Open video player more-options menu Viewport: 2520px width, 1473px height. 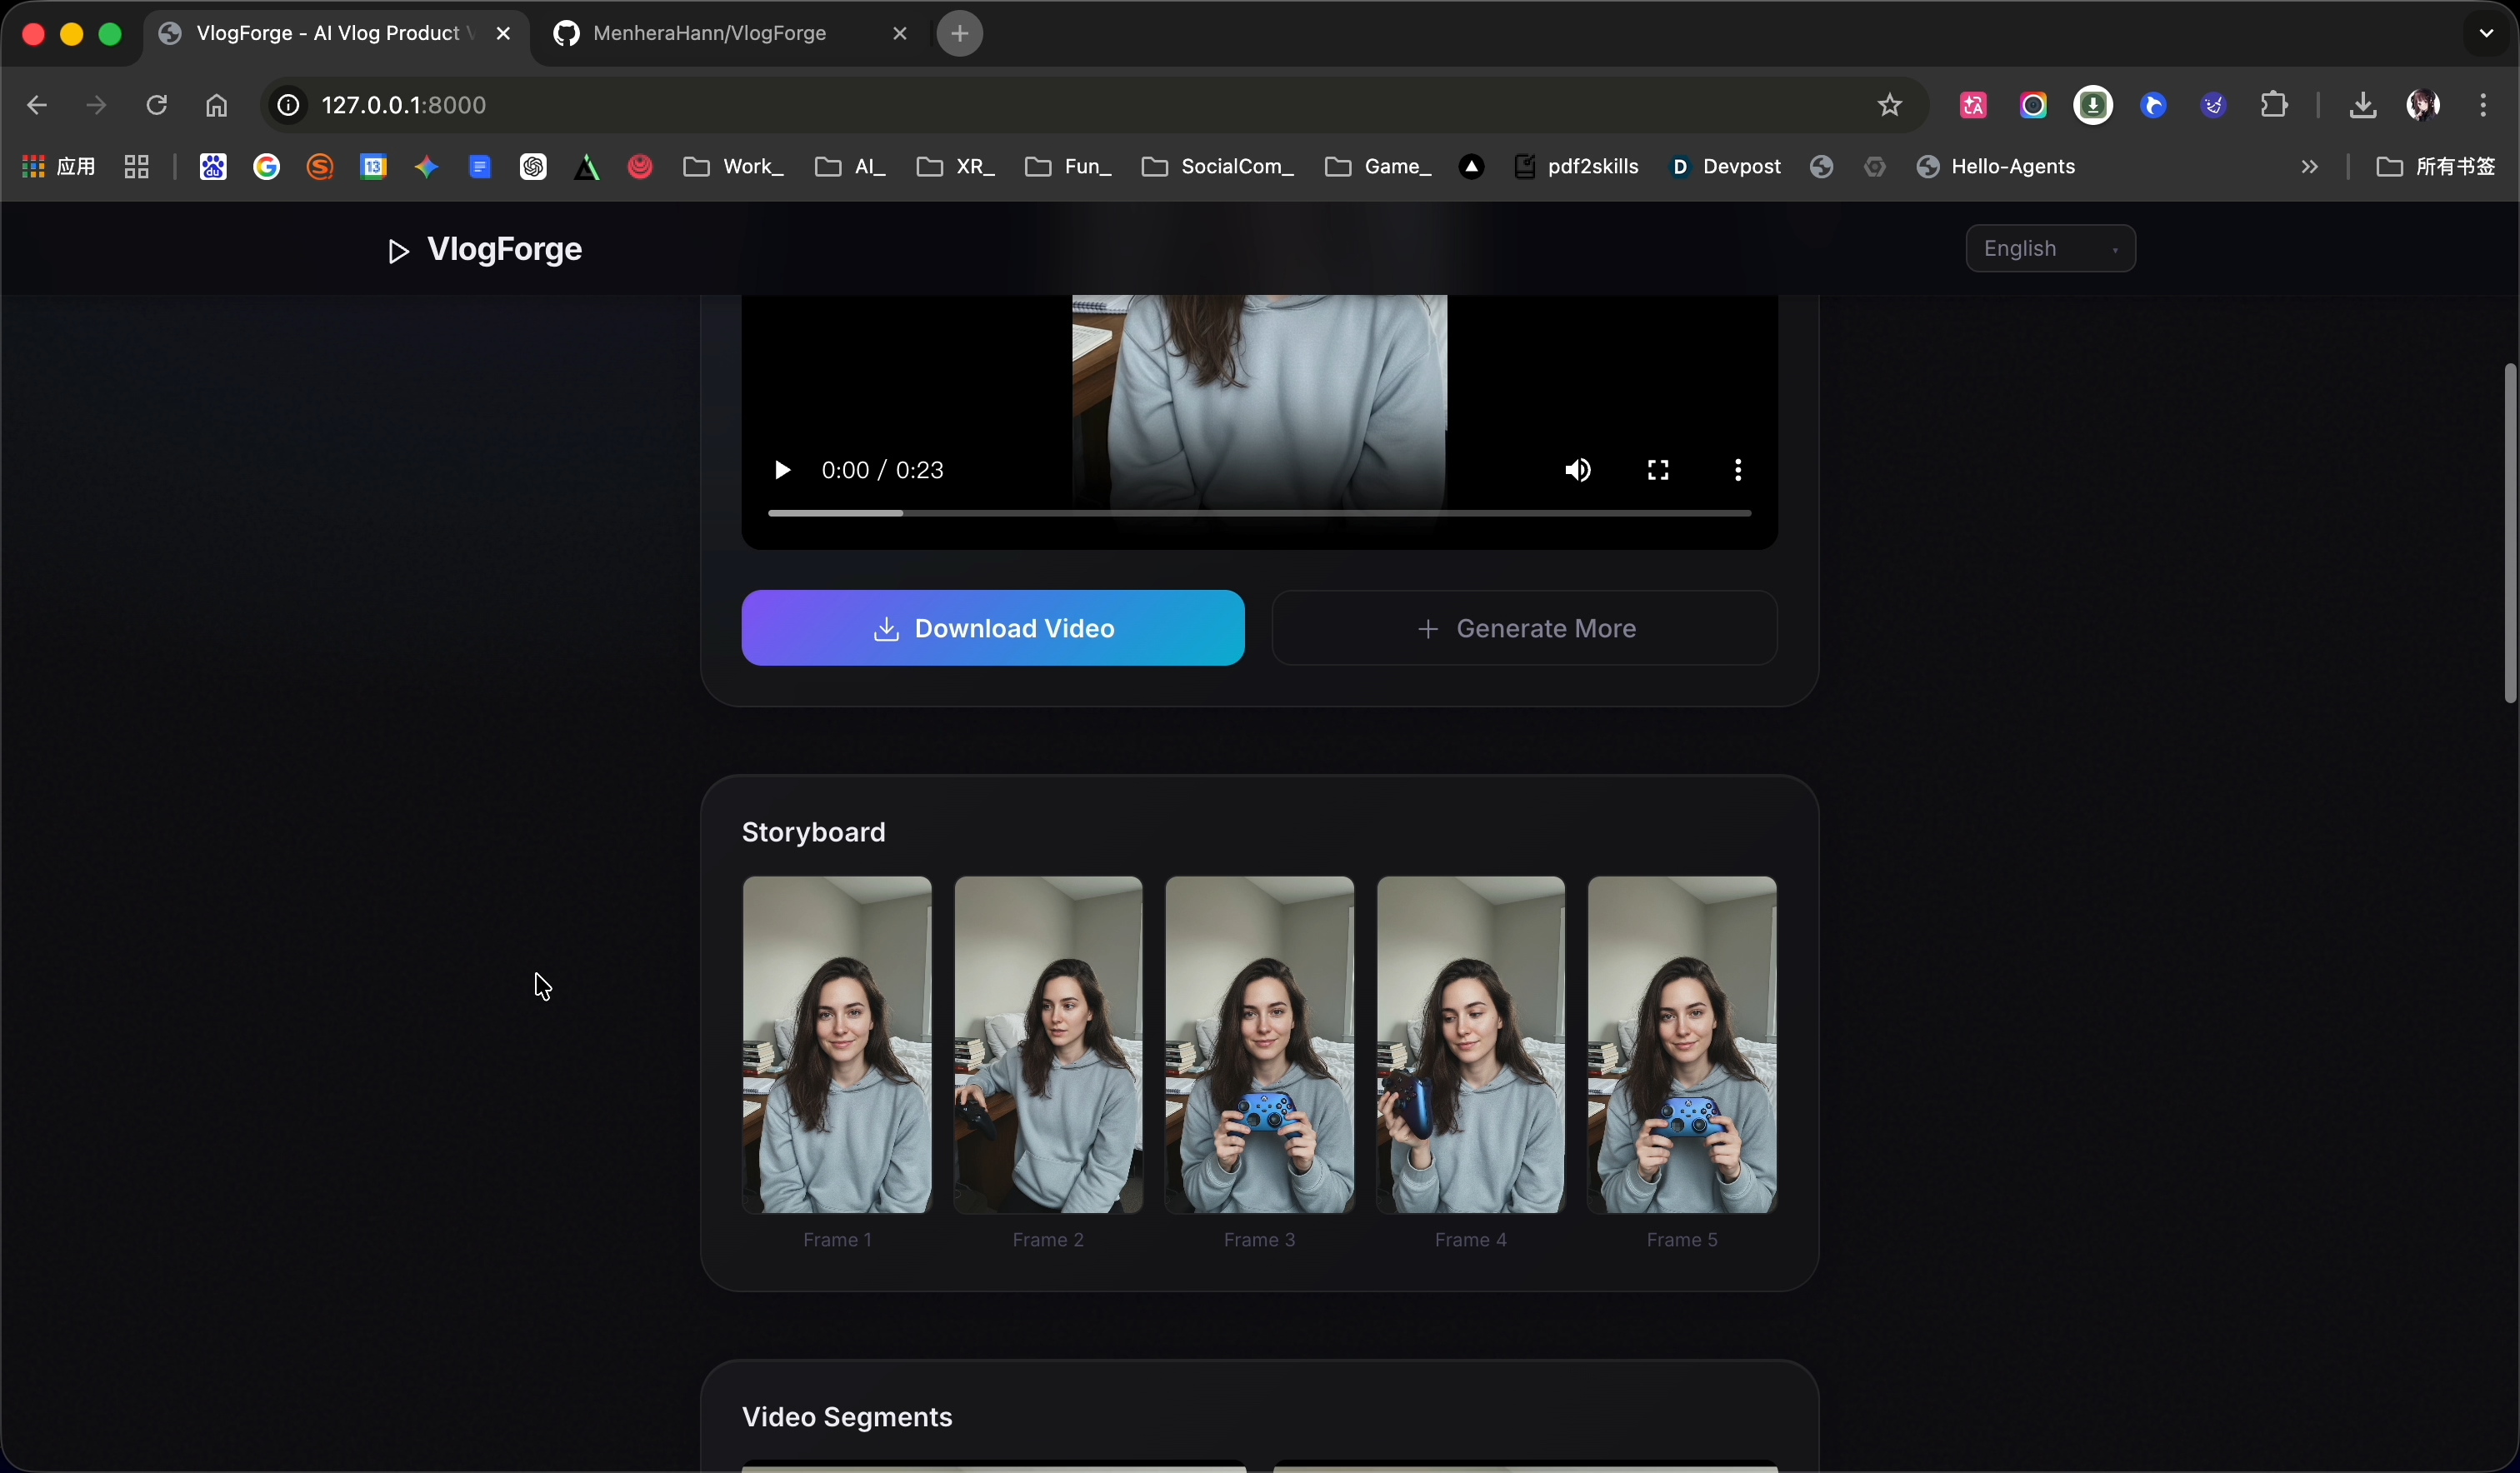(x=1738, y=470)
